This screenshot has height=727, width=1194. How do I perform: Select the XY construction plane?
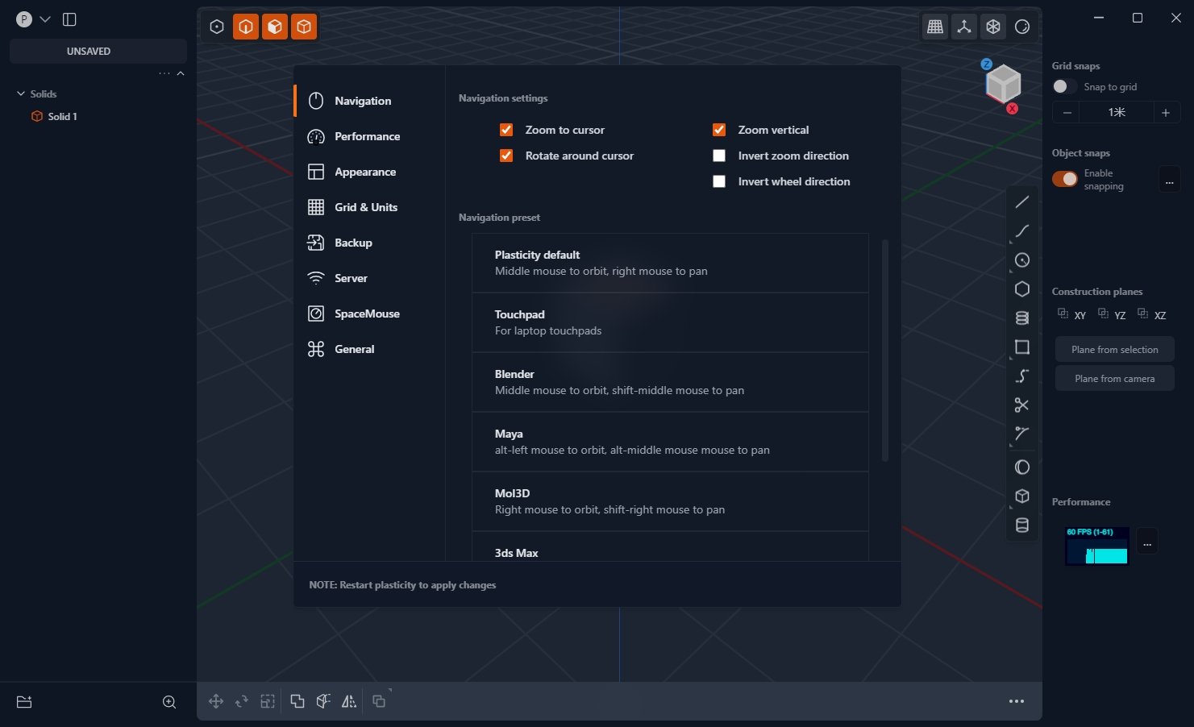(1071, 314)
